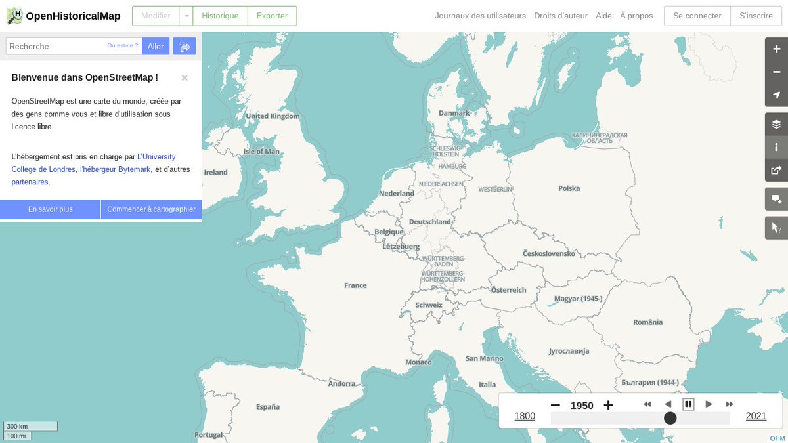Click the timeline slider handle
This screenshot has width=788, height=443.
[x=670, y=418]
